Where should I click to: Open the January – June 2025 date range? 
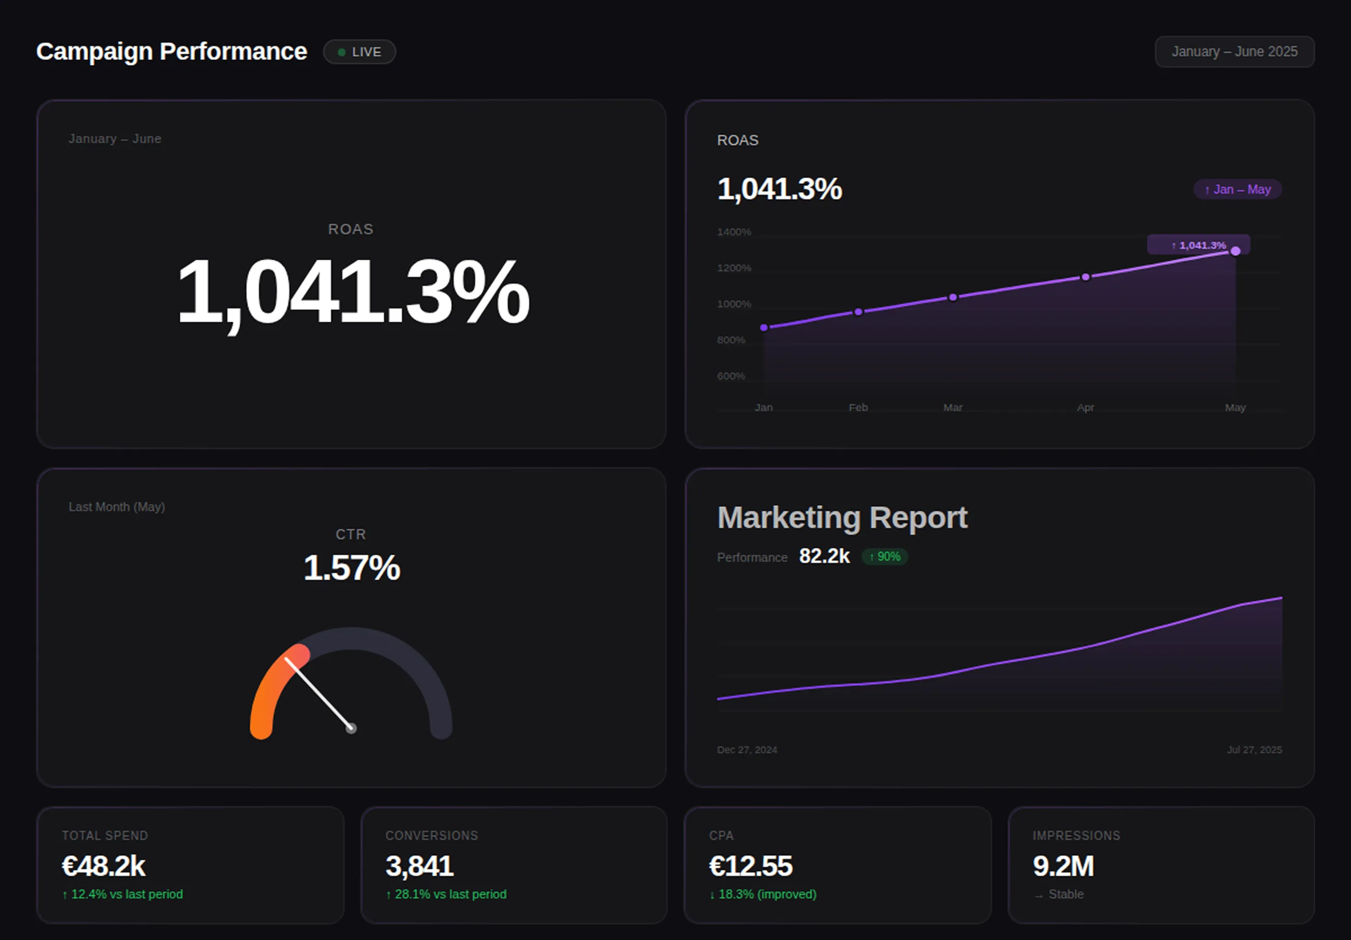[x=1234, y=52]
